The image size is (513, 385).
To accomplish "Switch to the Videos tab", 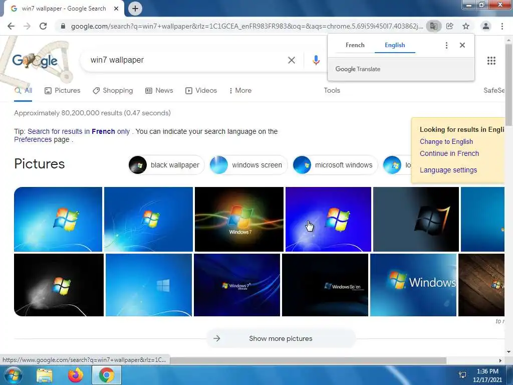I will 201,91.
